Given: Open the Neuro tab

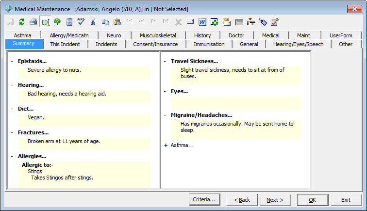Looking at the screenshot, I should click(114, 35).
